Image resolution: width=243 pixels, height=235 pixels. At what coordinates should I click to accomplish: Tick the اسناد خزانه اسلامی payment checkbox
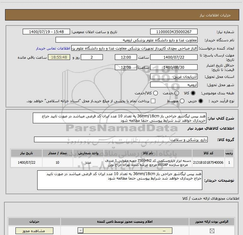click(153, 101)
